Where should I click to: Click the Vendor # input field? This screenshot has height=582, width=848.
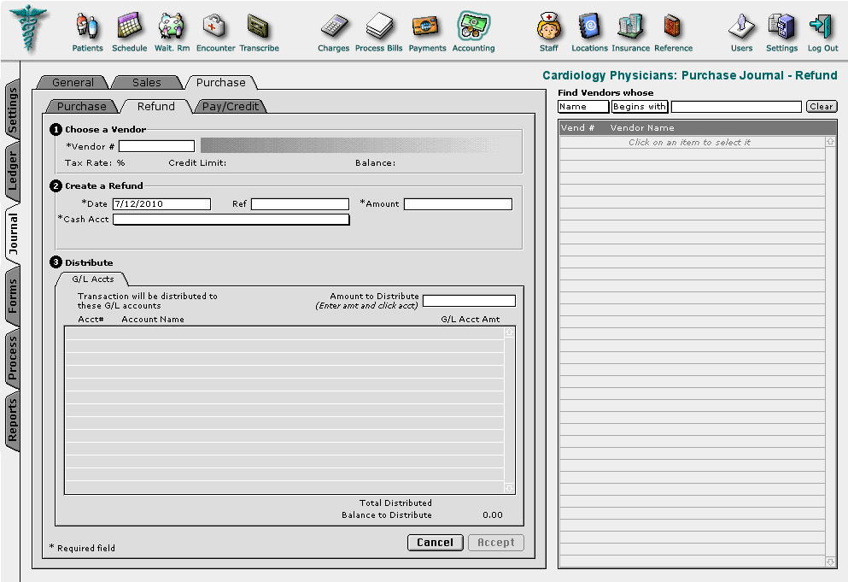[156, 146]
